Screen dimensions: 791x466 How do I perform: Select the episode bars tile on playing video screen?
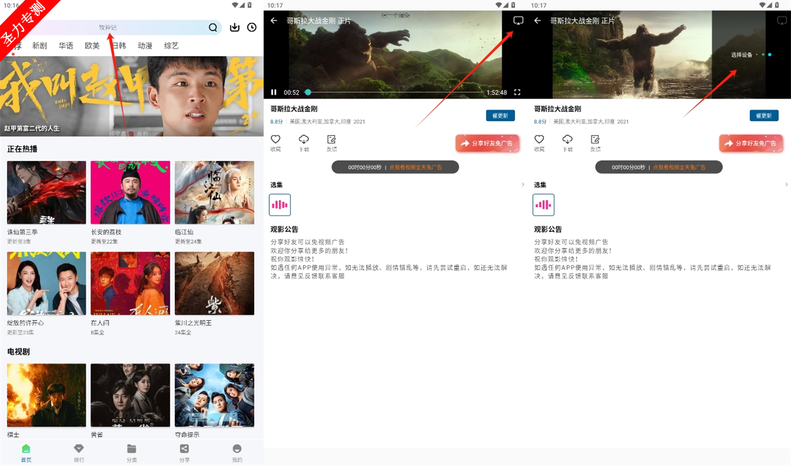tap(280, 204)
